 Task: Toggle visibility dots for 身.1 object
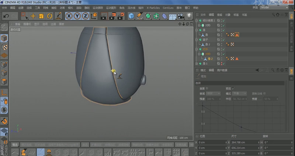click(222, 64)
